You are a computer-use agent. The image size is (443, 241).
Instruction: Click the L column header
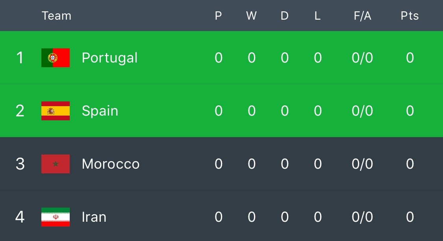coord(317,16)
